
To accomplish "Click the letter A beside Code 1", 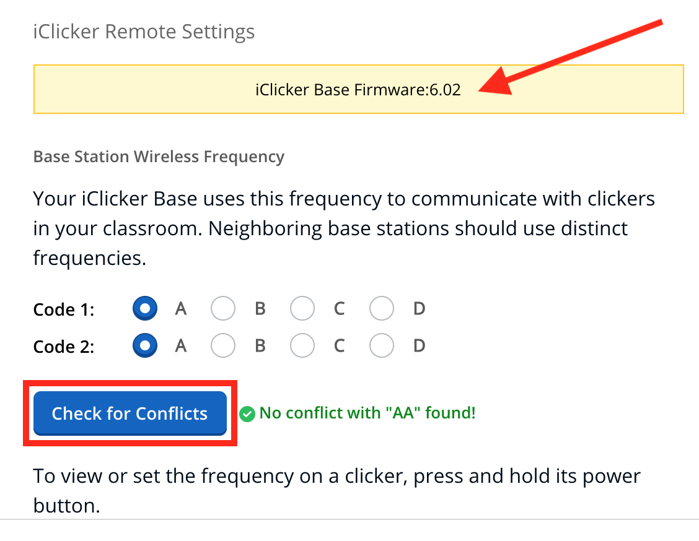I will pos(180,308).
